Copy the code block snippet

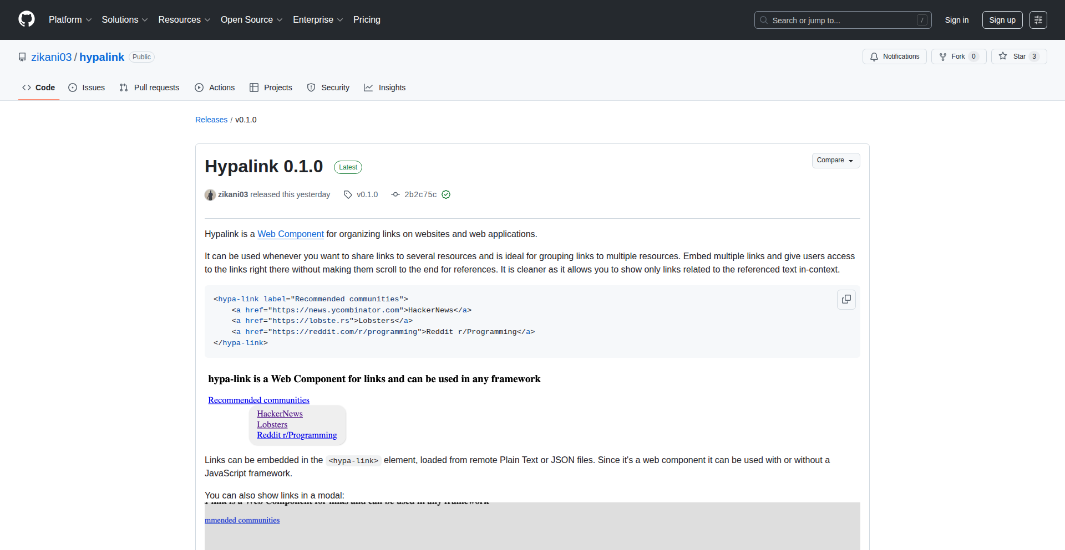(x=846, y=299)
